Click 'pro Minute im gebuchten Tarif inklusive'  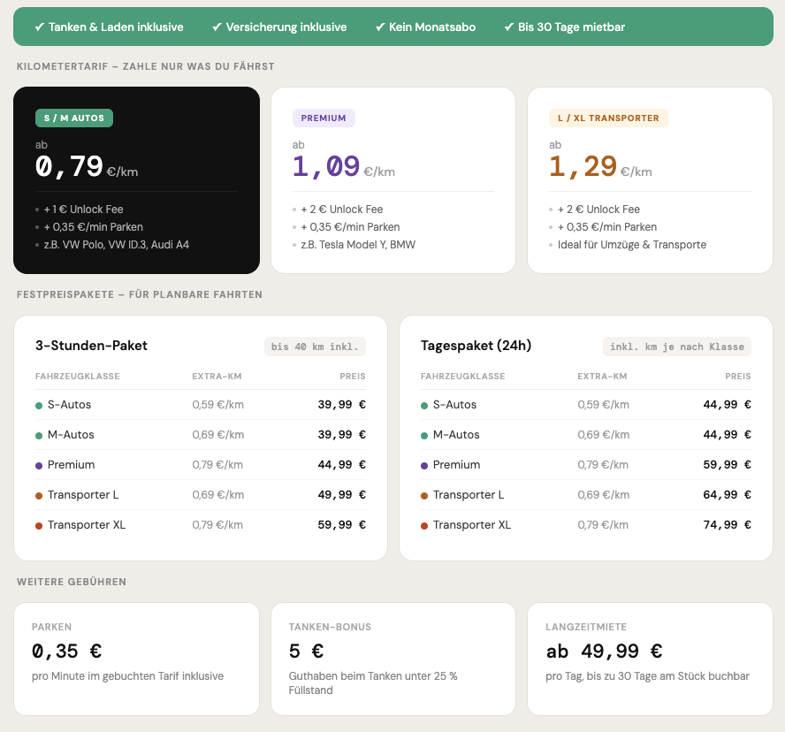pyautogui.click(x=127, y=676)
